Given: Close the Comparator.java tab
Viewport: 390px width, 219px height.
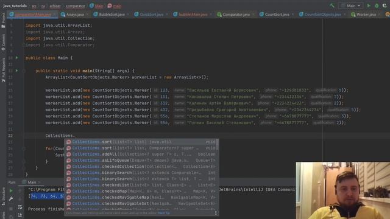Looking at the screenshot, I should click(253, 15).
